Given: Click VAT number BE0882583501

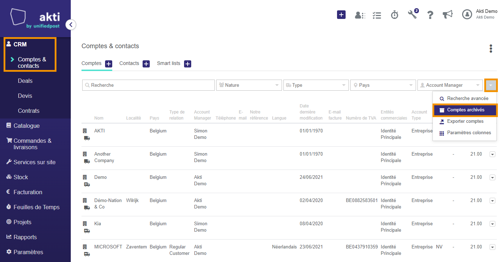Looking at the screenshot, I should 362,201.
